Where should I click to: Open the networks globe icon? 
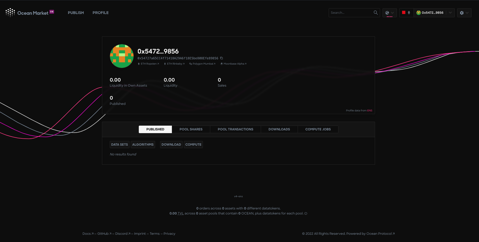[x=387, y=13]
